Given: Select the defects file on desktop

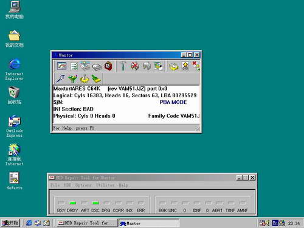Looking at the screenshot, I should (14, 181).
